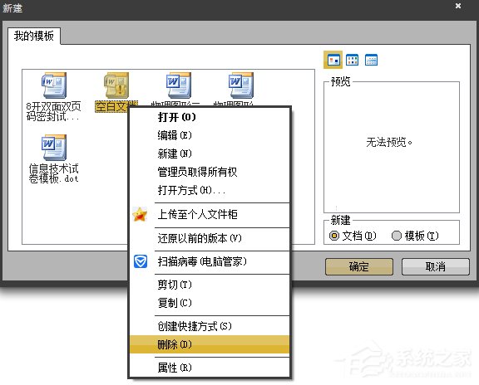The image size is (479, 385).
Task: Select the 空白文档 template icon
Action: pyautogui.click(x=116, y=86)
